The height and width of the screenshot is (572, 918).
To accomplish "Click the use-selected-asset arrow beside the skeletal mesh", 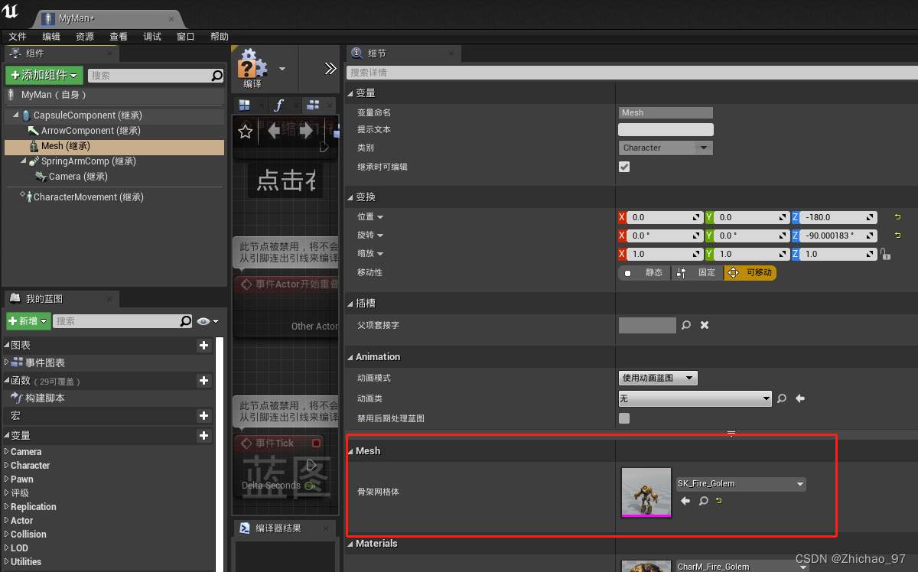I will coord(685,501).
